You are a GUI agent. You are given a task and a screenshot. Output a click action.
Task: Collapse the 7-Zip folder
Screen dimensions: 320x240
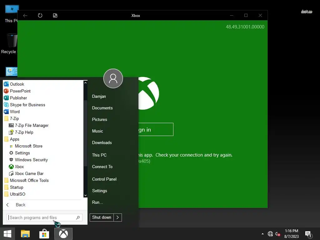click(x=12, y=118)
